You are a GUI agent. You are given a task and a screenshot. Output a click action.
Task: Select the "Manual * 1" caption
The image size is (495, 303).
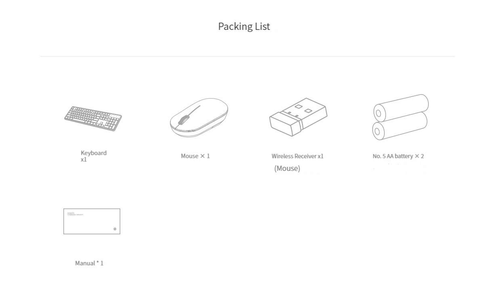click(89, 263)
